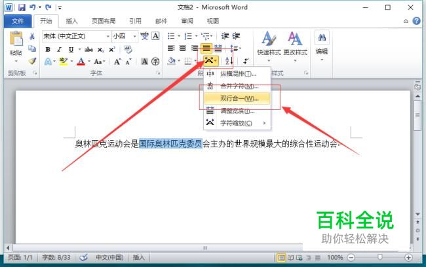The image size is (426, 267).
Task: Open the Insert (插入) ribbon tab
Action: (x=71, y=21)
